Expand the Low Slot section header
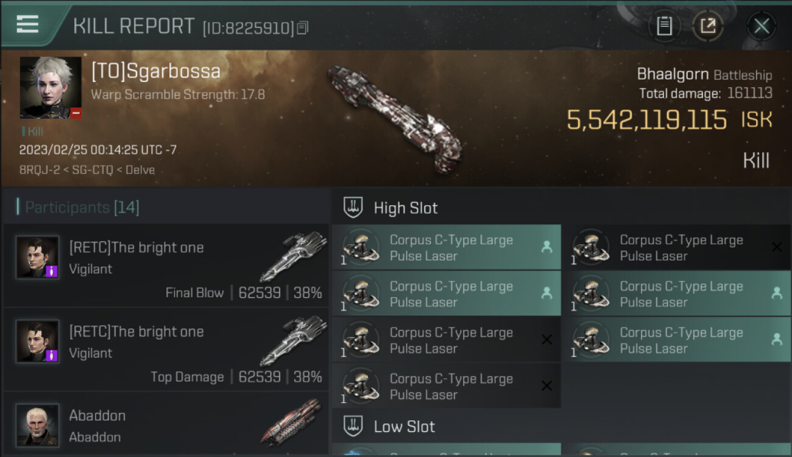The width and height of the screenshot is (792, 457). click(x=405, y=427)
